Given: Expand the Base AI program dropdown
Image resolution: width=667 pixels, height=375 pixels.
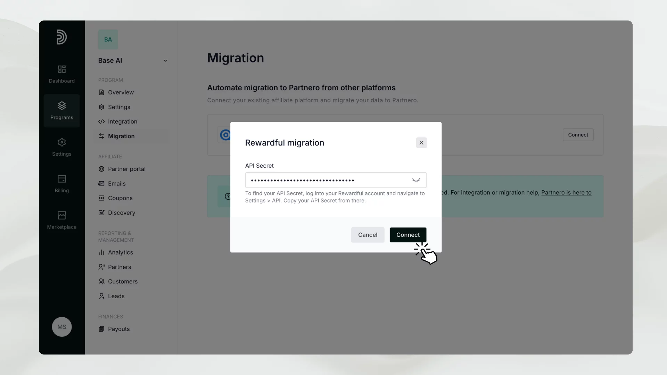Looking at the screenshot, I should (165, 61).
